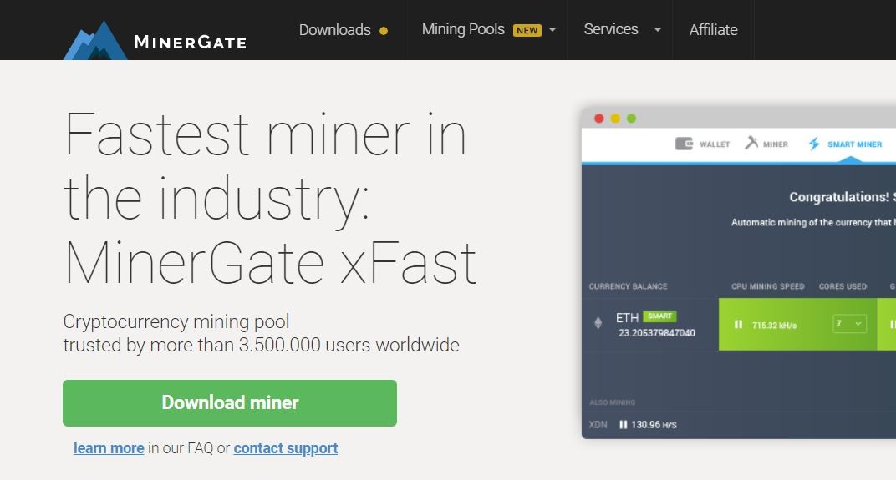Click the MinerGate wordmark text

191,42
